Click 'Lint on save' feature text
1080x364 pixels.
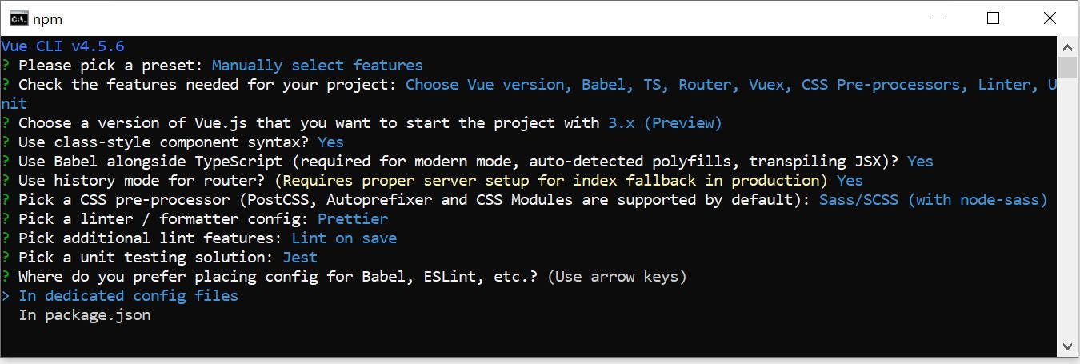pos(344,238)
